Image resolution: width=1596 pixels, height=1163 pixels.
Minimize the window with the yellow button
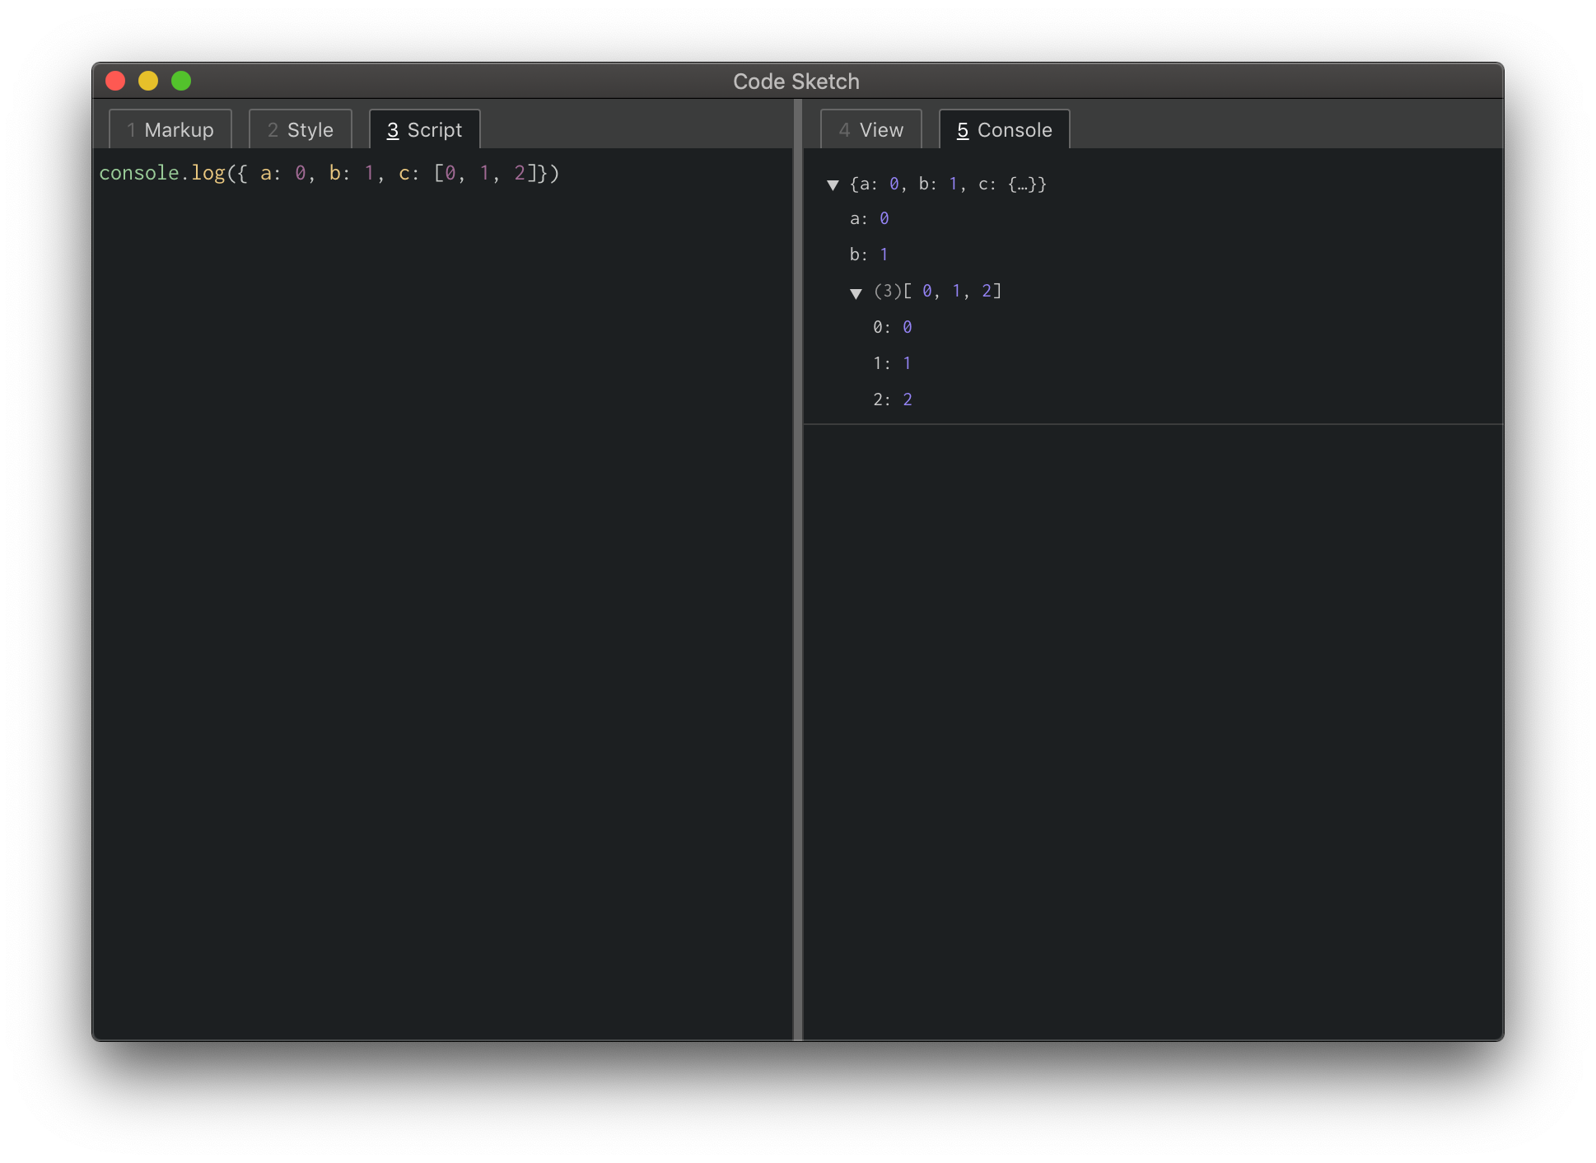pos(149,81)
